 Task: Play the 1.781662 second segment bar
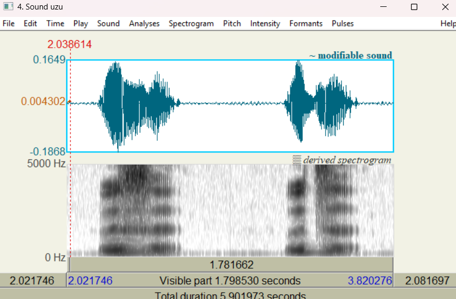231,265
